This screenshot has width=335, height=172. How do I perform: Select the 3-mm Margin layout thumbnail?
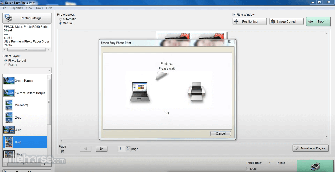pos(9,80)
